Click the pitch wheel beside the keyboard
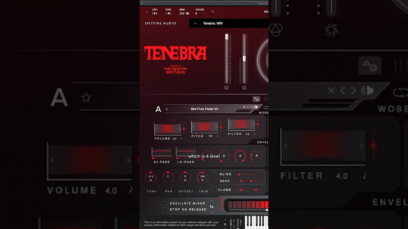 coord(231,223)
